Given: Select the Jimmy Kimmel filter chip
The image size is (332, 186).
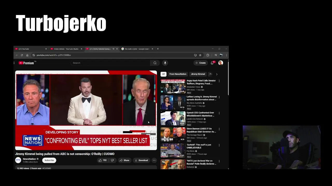Looking at the screenshot, I should pyautogui.click(x=198, y=74).
